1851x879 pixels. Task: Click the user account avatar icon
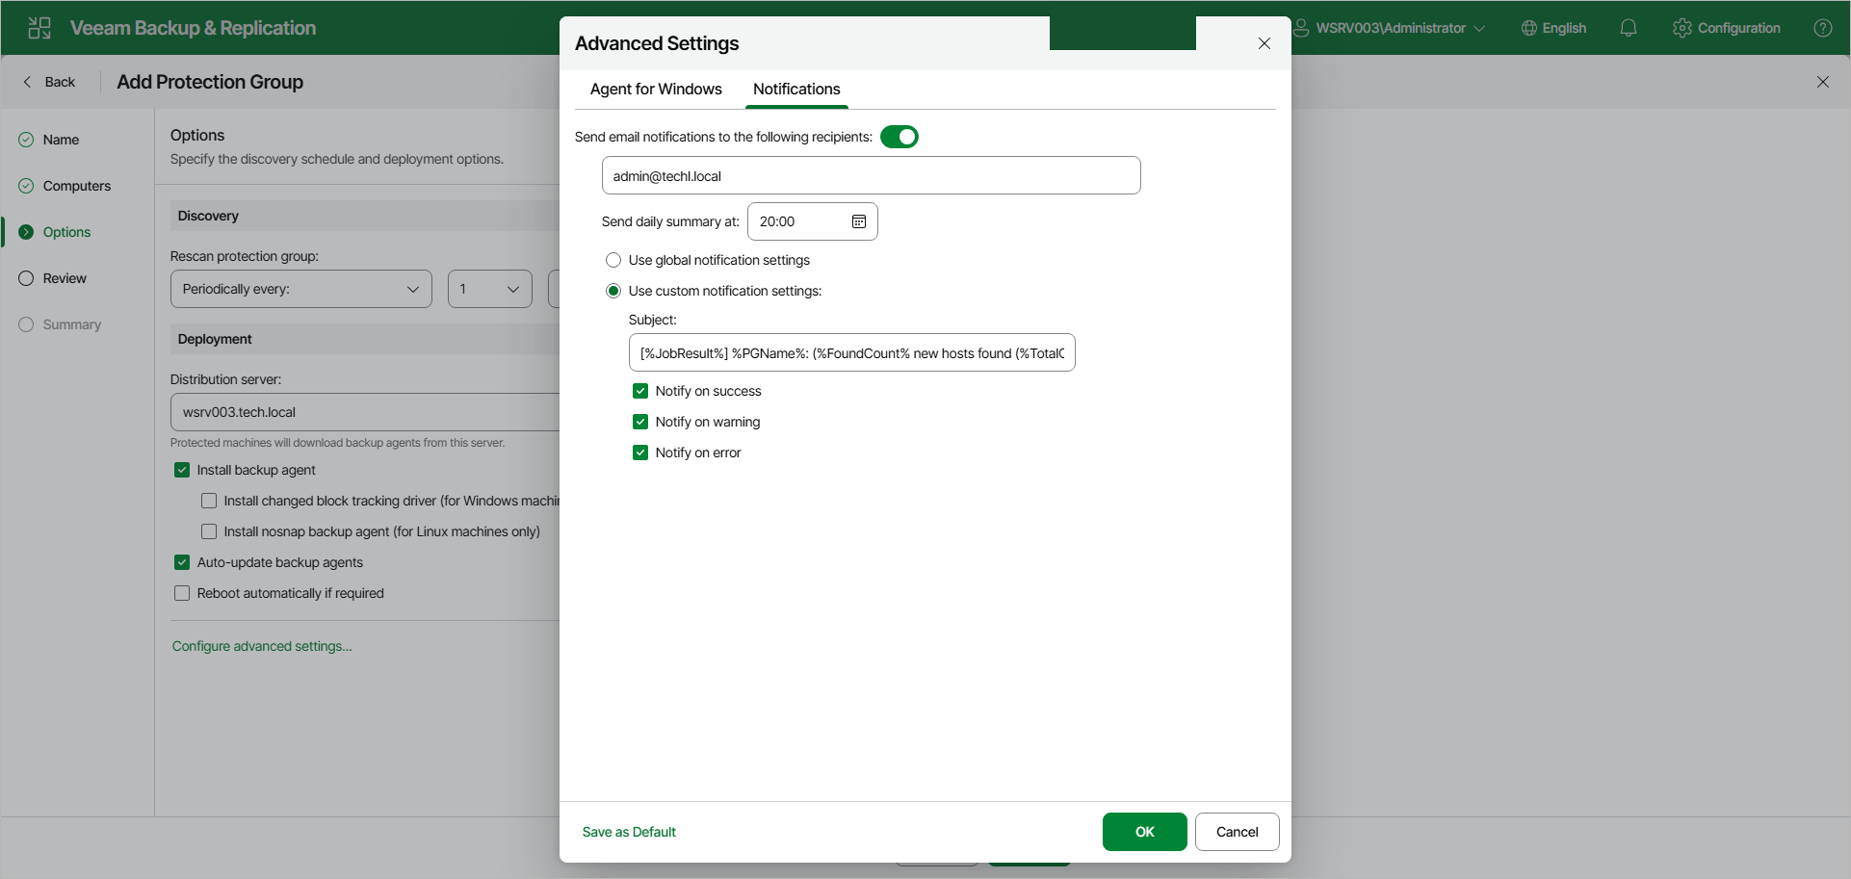click(1301, 28)
